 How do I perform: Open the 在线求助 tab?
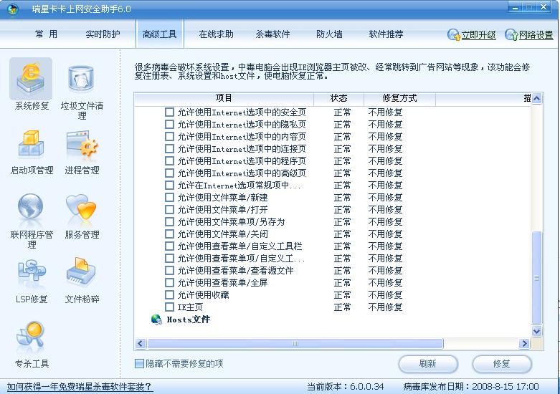point(216,34)
